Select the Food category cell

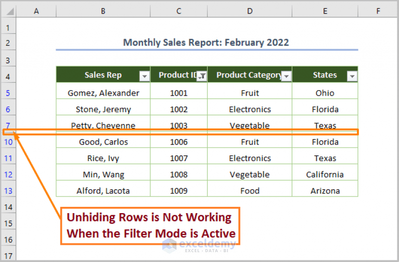tap(250, 189)
